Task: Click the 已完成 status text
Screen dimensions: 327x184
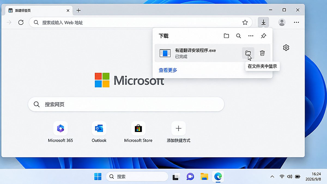Action: tap(181, 57)
